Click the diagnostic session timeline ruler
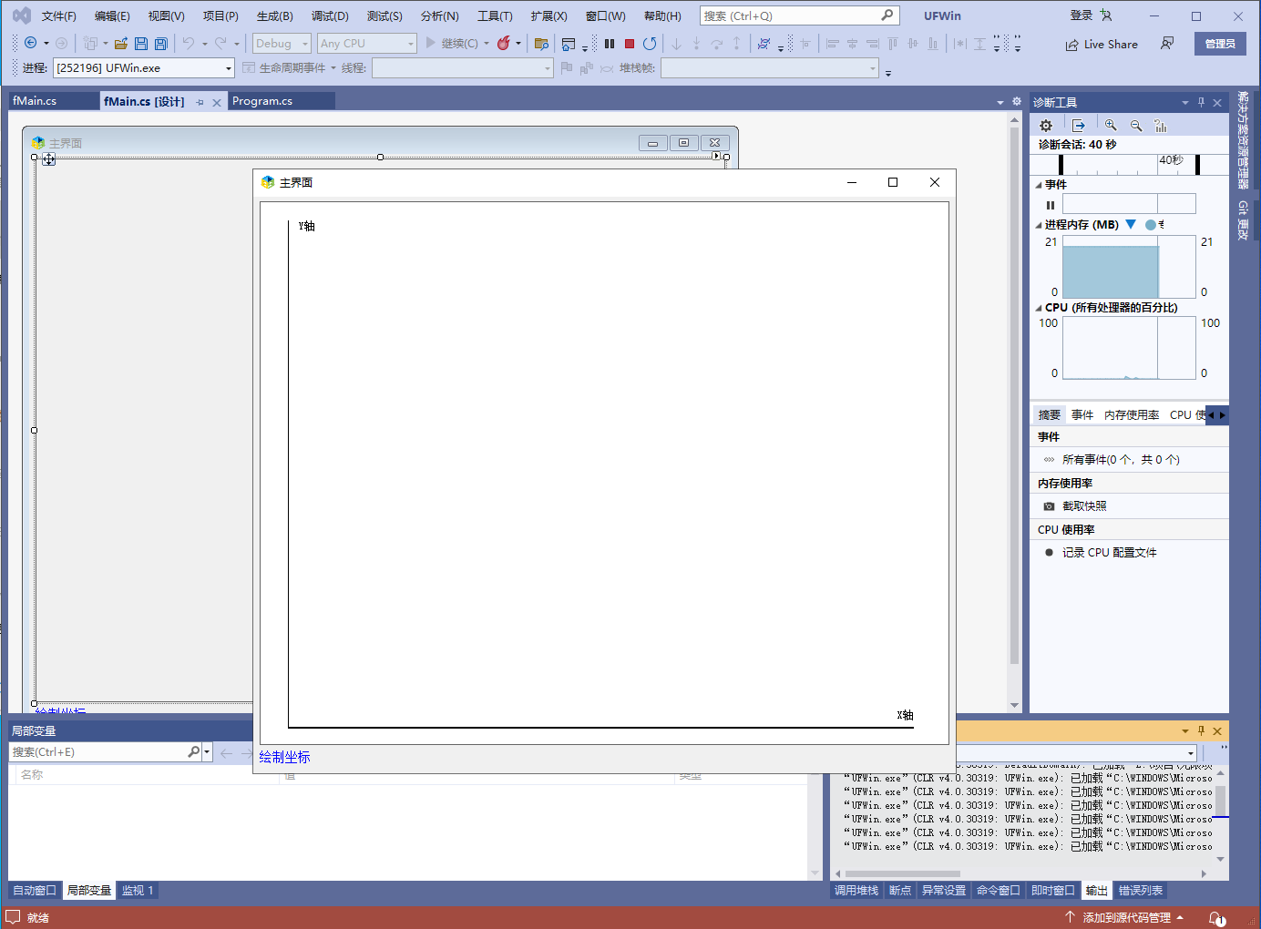This screenshot has width=1261, height=929. [x=1129, y=164]
